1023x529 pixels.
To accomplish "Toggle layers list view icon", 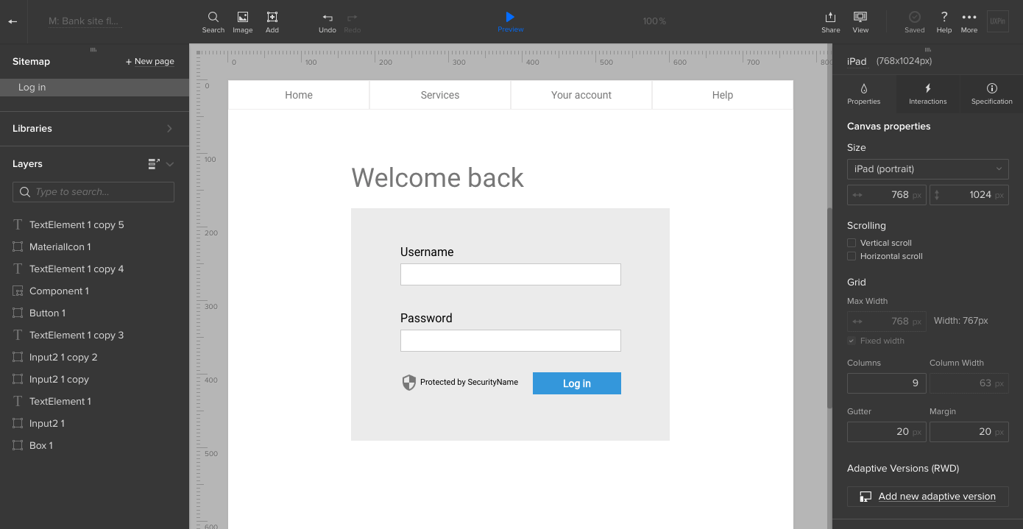I will pos(154,164).
